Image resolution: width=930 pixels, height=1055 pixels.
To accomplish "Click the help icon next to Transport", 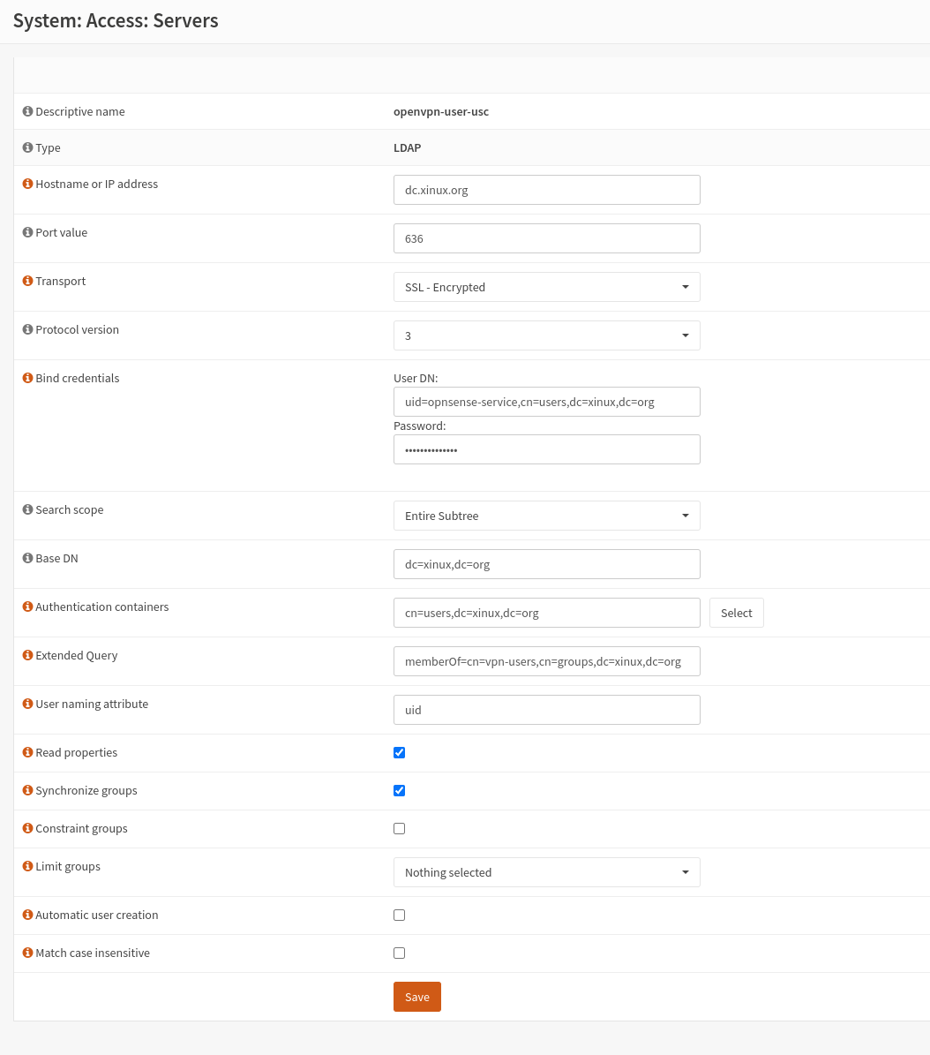I will [x=27, y=282].
